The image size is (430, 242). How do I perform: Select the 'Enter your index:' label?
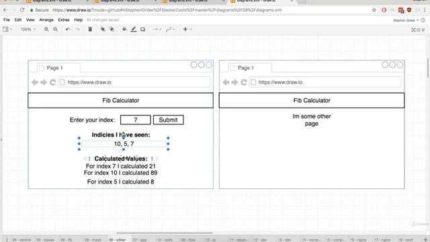92,120
